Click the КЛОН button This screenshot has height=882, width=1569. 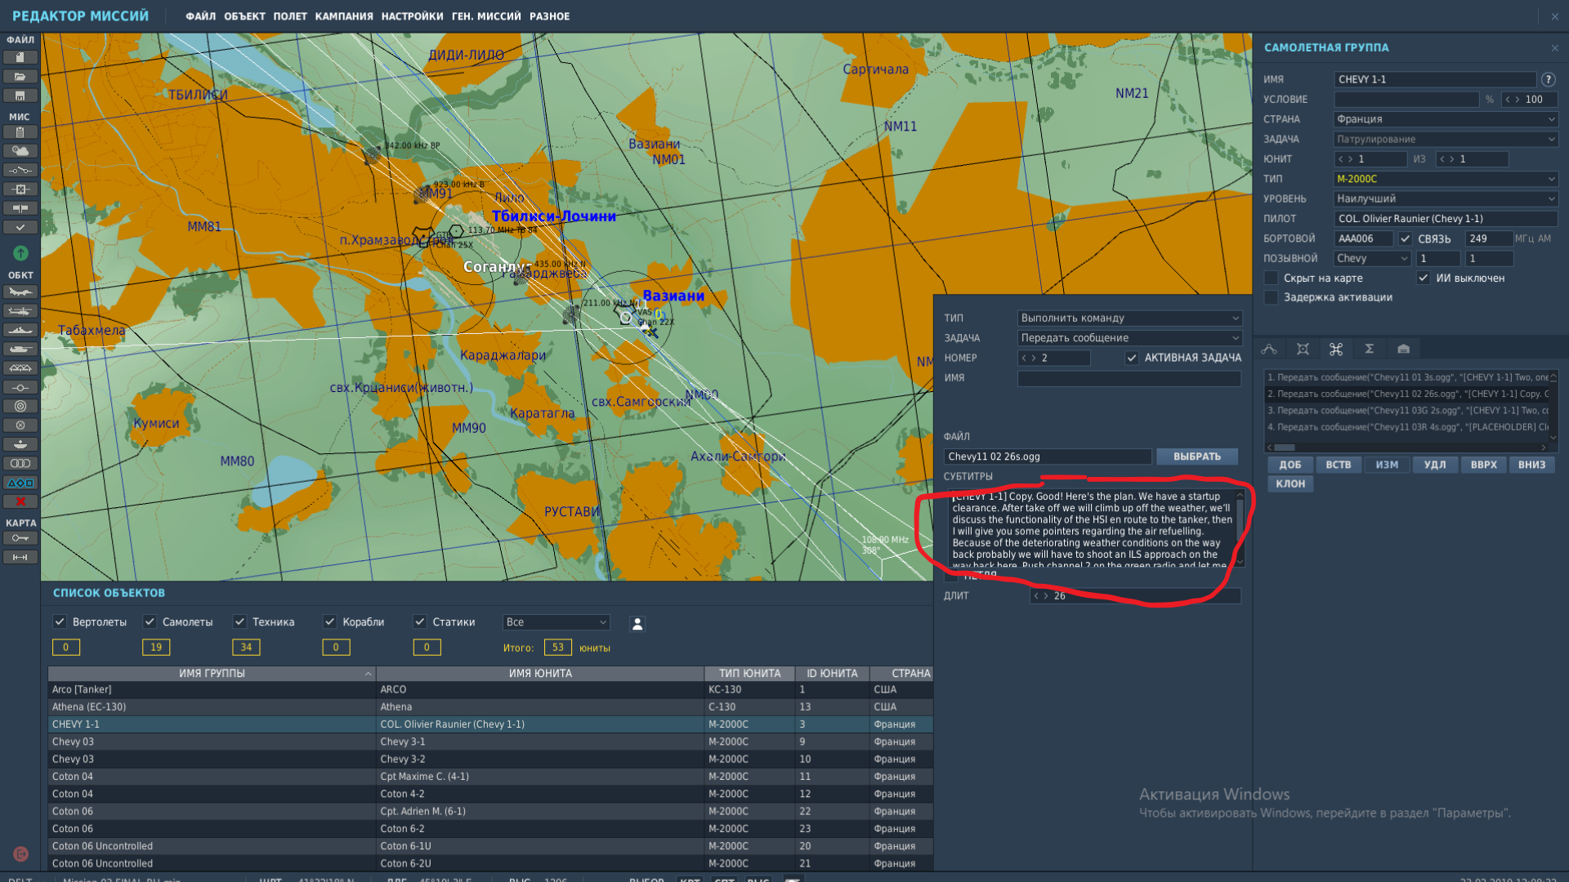tap(1290, 483)
